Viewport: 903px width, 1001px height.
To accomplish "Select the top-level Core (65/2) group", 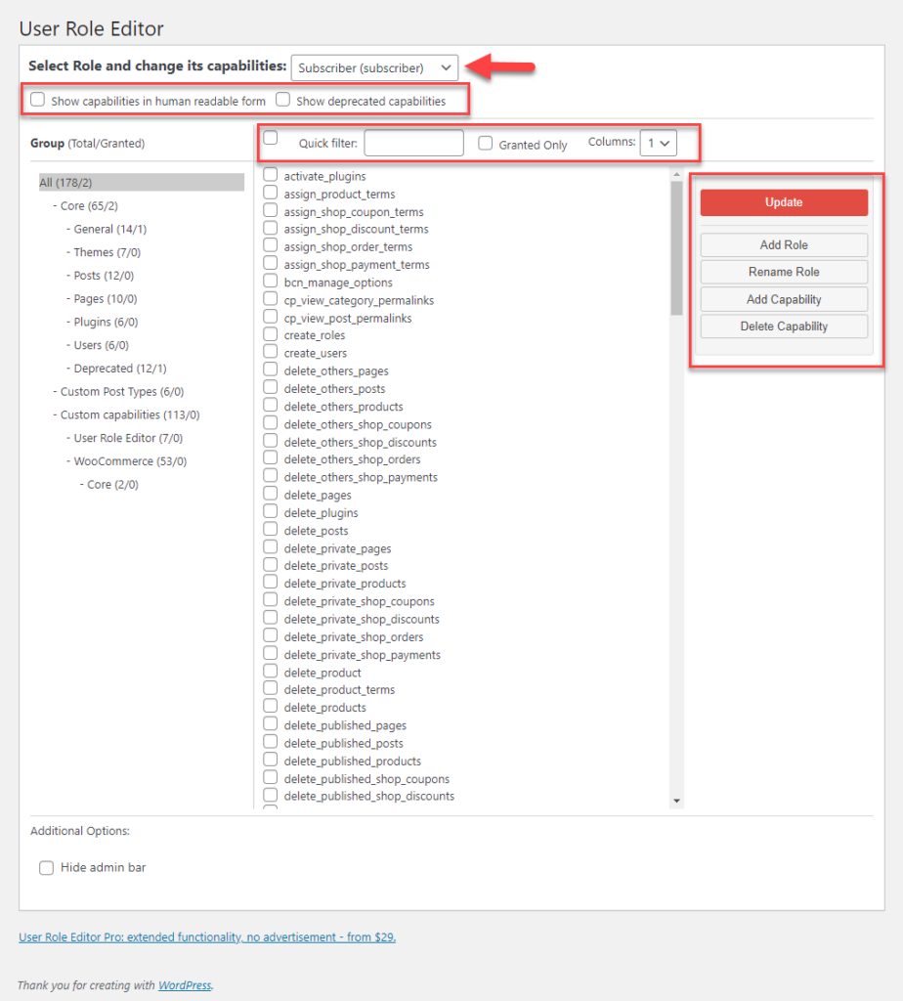I will point(89,205).
